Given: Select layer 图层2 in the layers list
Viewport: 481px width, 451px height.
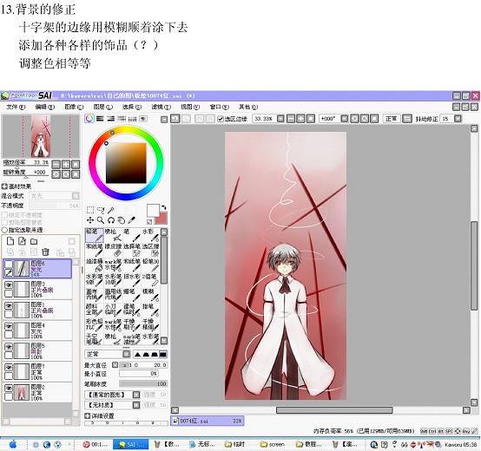Looking at the screenshot, I should [38, 392].
